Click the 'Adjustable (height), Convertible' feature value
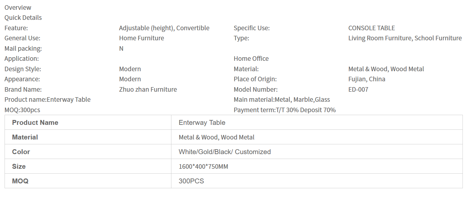The width and height of the screenshot is (470, 198). (x=164, y=28)
